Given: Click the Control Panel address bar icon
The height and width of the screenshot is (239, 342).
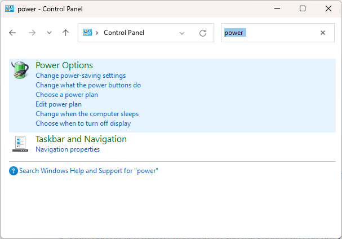Looking at the screenshot, I should click(x=88, y=33).
